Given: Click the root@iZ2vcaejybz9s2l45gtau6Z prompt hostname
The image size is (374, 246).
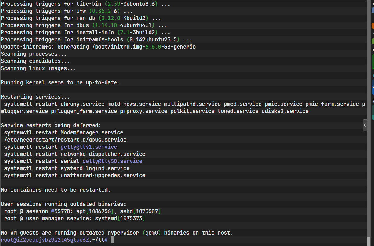Looking at the screenshot, I should point(45,240).
